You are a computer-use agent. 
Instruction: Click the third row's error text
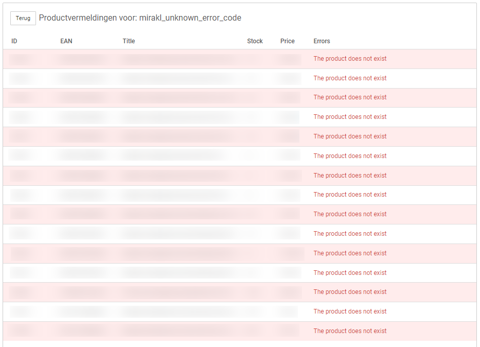350,97
